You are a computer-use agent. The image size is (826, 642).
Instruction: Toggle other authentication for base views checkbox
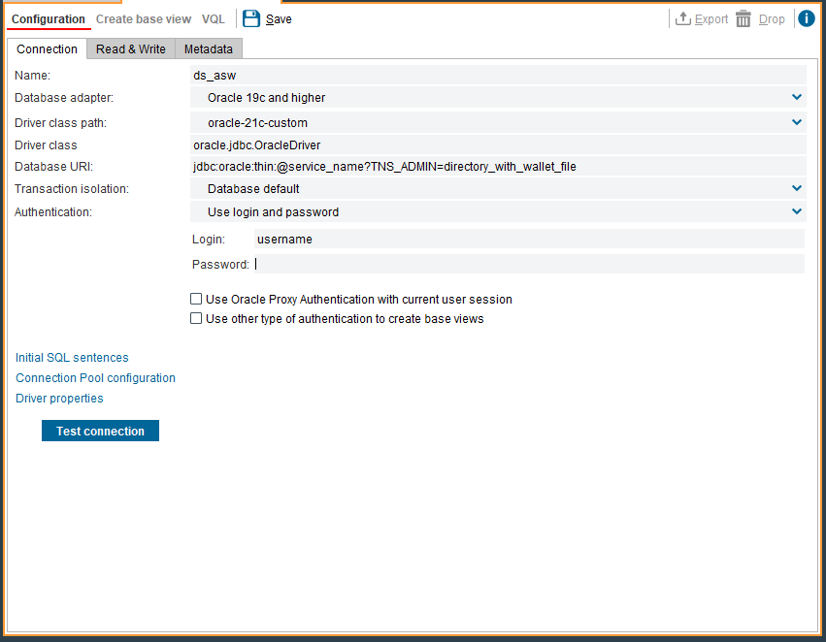pos(196,318)
